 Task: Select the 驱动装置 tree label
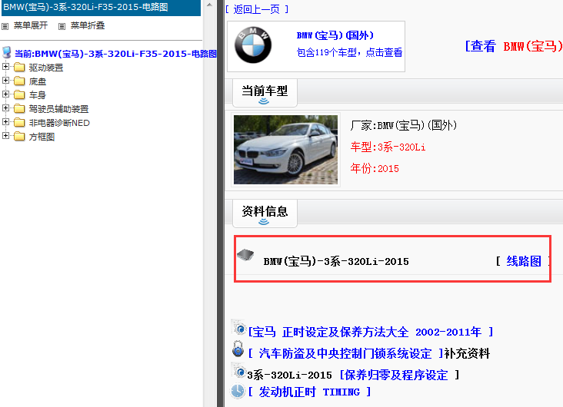[46, 68]
